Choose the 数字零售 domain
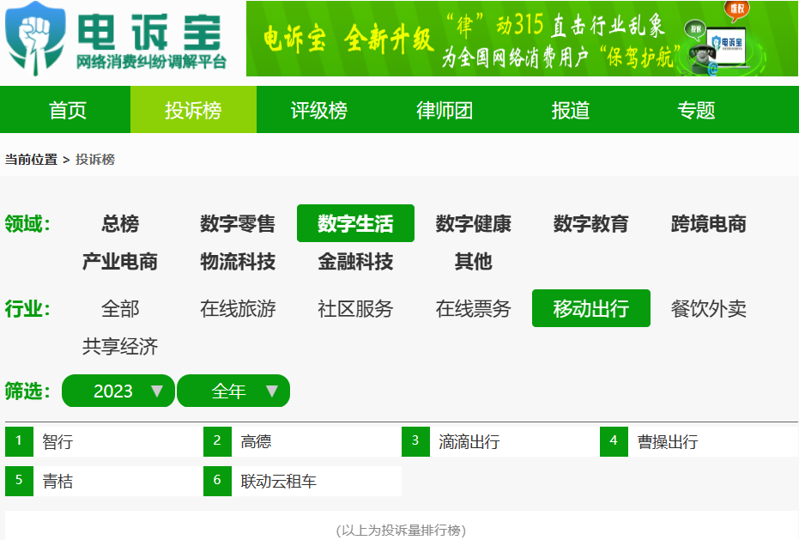 pyautogui.click(x=238, y=223)
